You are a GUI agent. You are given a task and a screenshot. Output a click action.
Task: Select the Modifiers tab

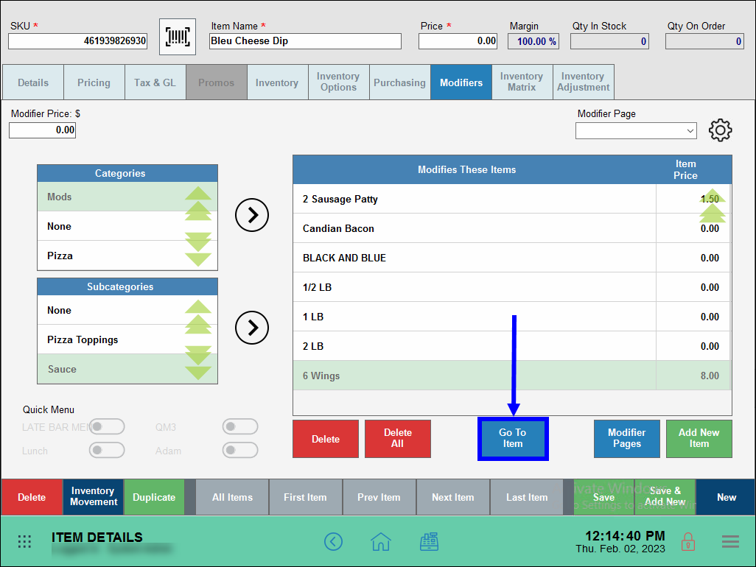pos(461,82)
